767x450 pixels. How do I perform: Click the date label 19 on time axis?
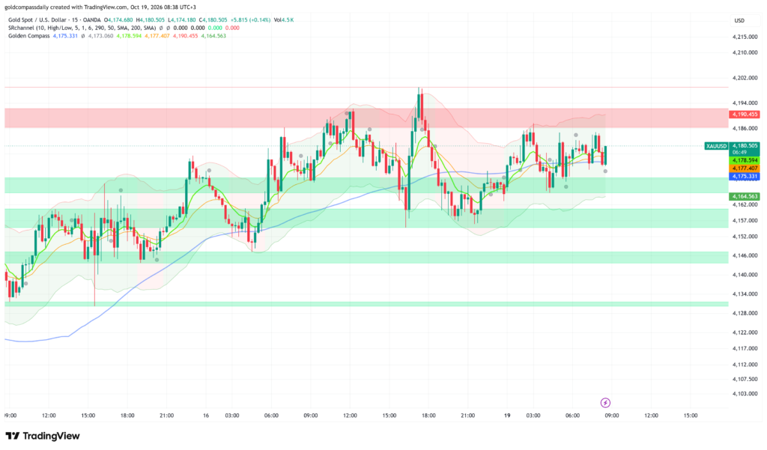click(x=507, y=416)
